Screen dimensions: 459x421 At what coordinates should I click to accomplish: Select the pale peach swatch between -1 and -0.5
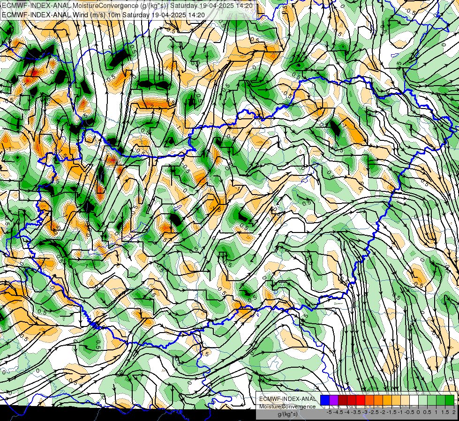[x=405, y=400]
